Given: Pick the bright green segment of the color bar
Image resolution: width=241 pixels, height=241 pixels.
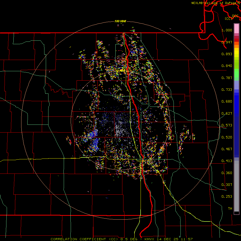Looking at the screenshot, I should point(236,73).
